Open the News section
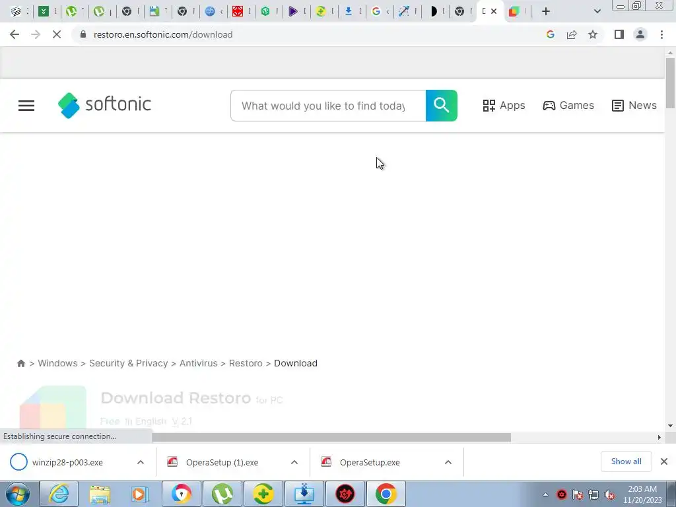The height and width of the screenshot is (507, 676). pyautogui.click(x=634, y=106)
